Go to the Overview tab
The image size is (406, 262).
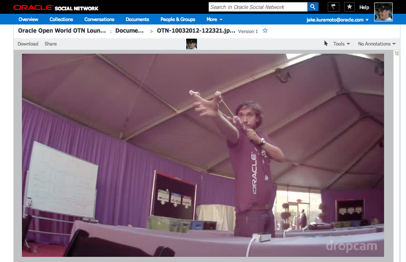pyautogui.click(x=28, y=19)
